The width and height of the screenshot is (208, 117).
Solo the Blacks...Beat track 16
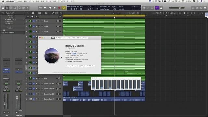point(39,99)
